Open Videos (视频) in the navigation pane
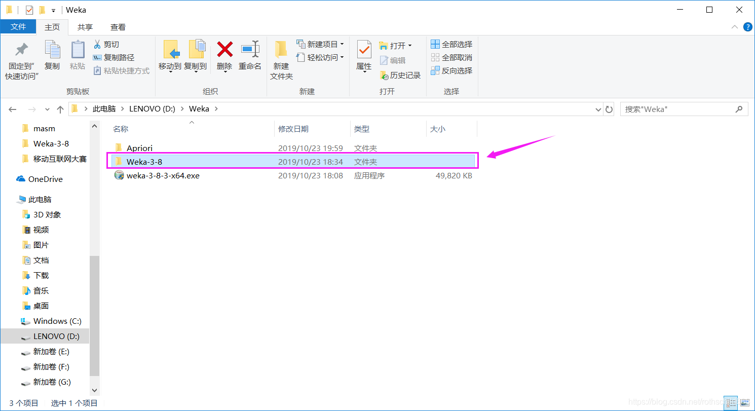Screen dimensions: 755x411 (x=41, y=230)
